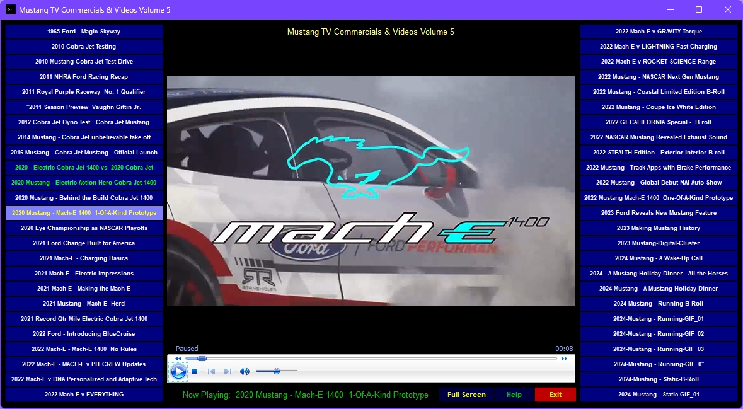The image size is (743, 409).
Task: Open 2024-Mustang Running-B-Roll
Action: (x=659, y=304)
